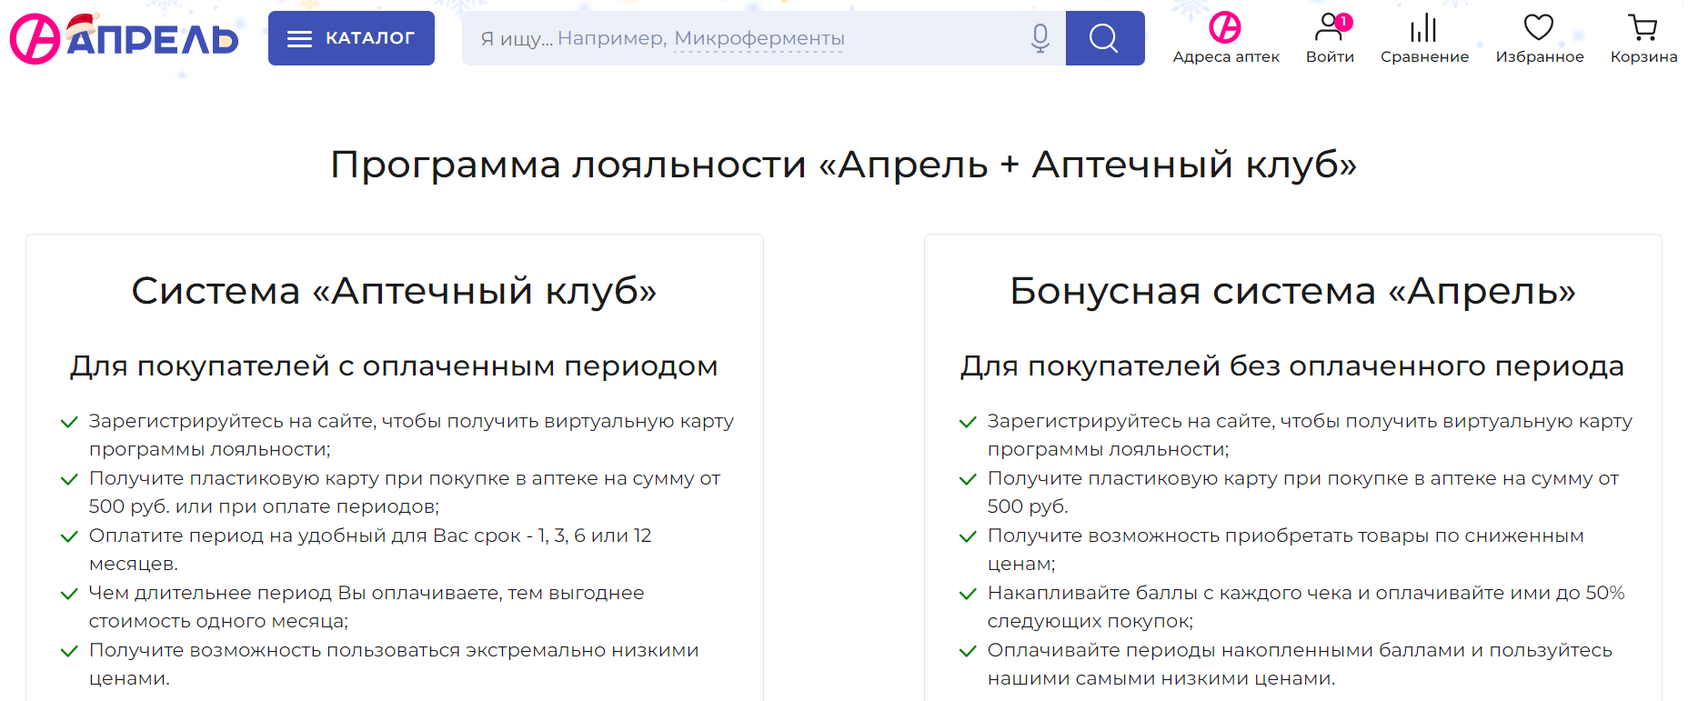Click the Войти user icon

pyautogui.click(x=1328, y=27)
